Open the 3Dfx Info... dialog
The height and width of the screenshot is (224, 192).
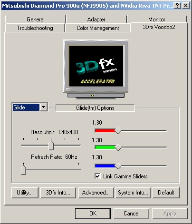[58, 193]
